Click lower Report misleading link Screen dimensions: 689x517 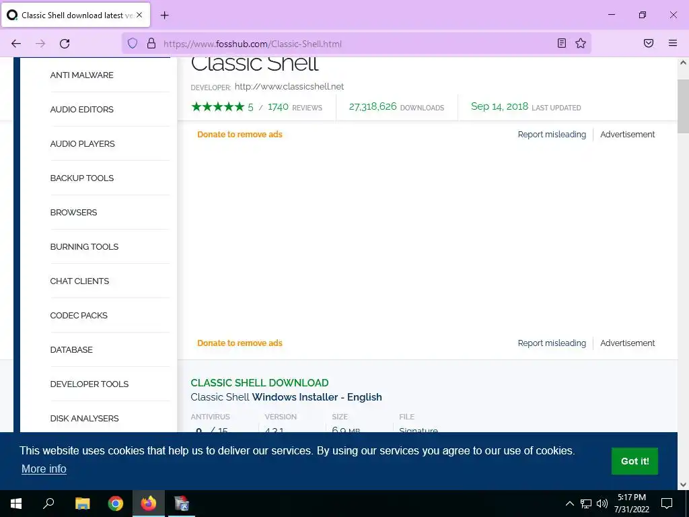tap(552, 343)
